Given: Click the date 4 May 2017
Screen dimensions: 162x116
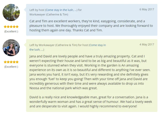Looking at the screenshot, I should tap(147, 45).
